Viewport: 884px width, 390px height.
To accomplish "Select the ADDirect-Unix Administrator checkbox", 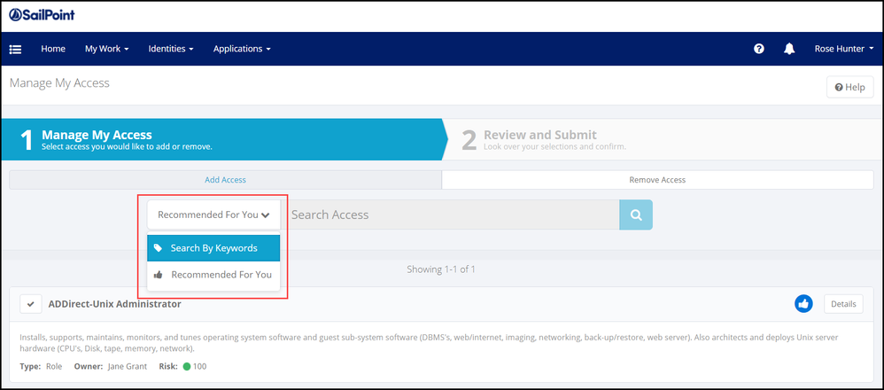I will click(31, 304).
